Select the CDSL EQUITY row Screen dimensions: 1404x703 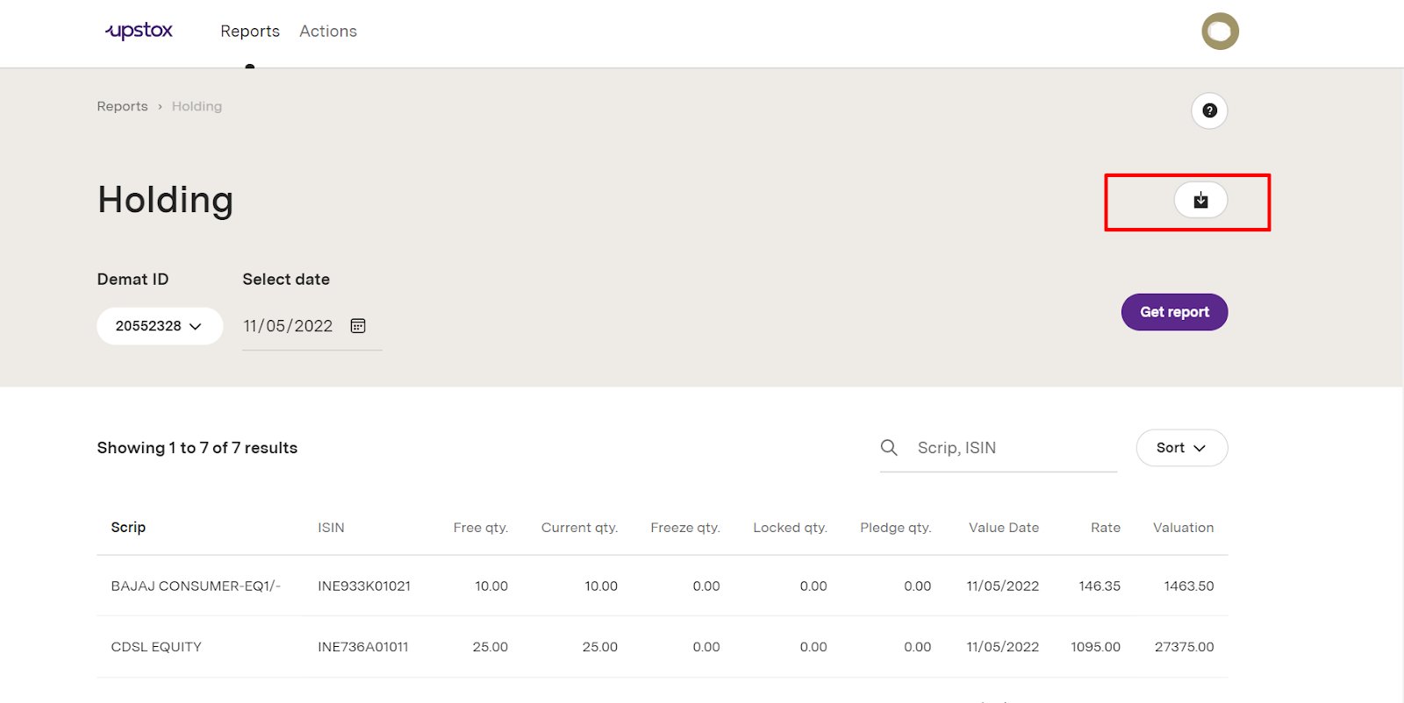pyautogui.click(x=156, y=647)
